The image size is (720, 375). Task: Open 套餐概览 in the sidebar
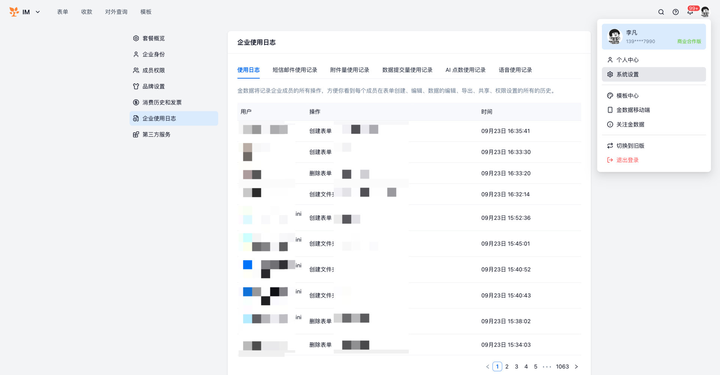[153, 38]
